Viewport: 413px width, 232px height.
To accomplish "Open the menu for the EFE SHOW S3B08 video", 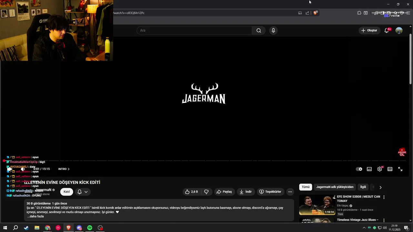I will [x=384, y=197].
